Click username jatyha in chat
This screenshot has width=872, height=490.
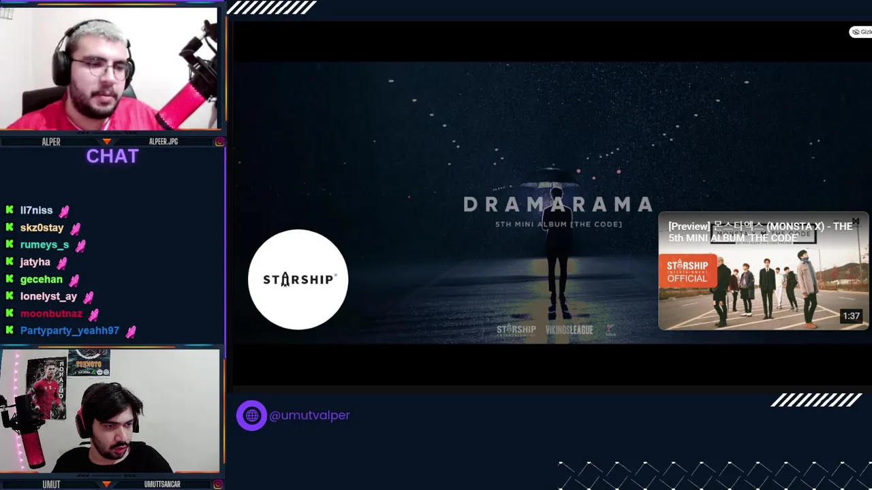pos(35,261)
